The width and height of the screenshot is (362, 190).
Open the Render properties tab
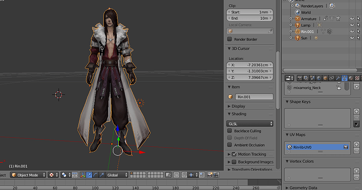pyautogui.click(x=300, y=78)
